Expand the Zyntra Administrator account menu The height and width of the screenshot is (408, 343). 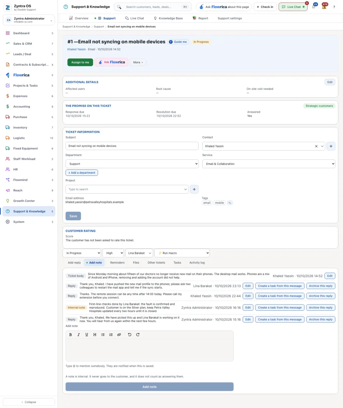point(29,20)
